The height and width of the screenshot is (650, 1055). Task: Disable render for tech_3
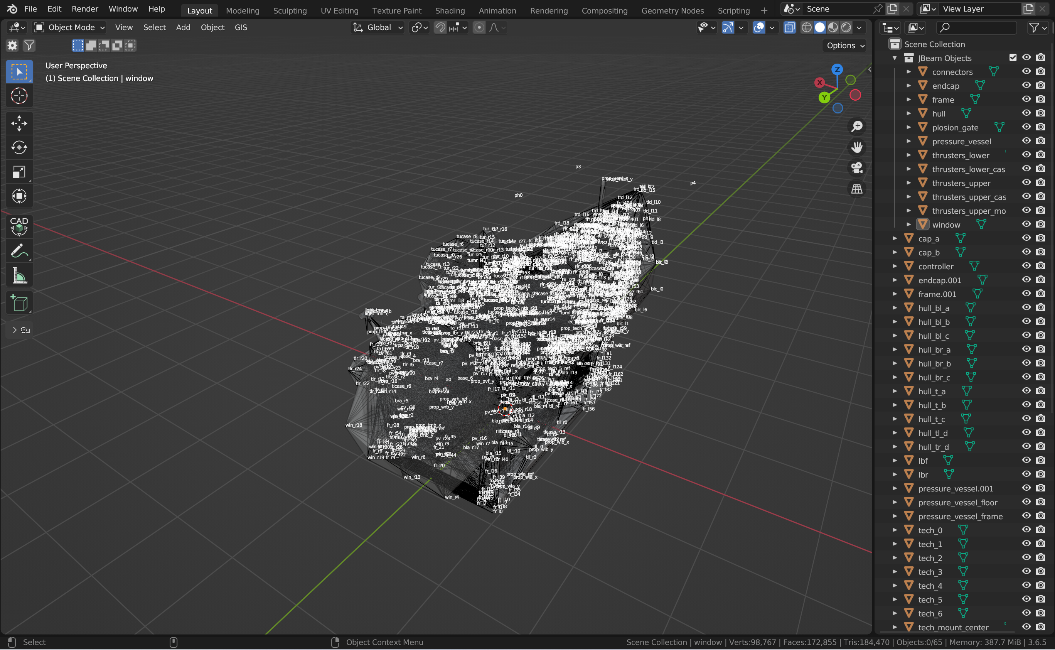pos(1040,571)
